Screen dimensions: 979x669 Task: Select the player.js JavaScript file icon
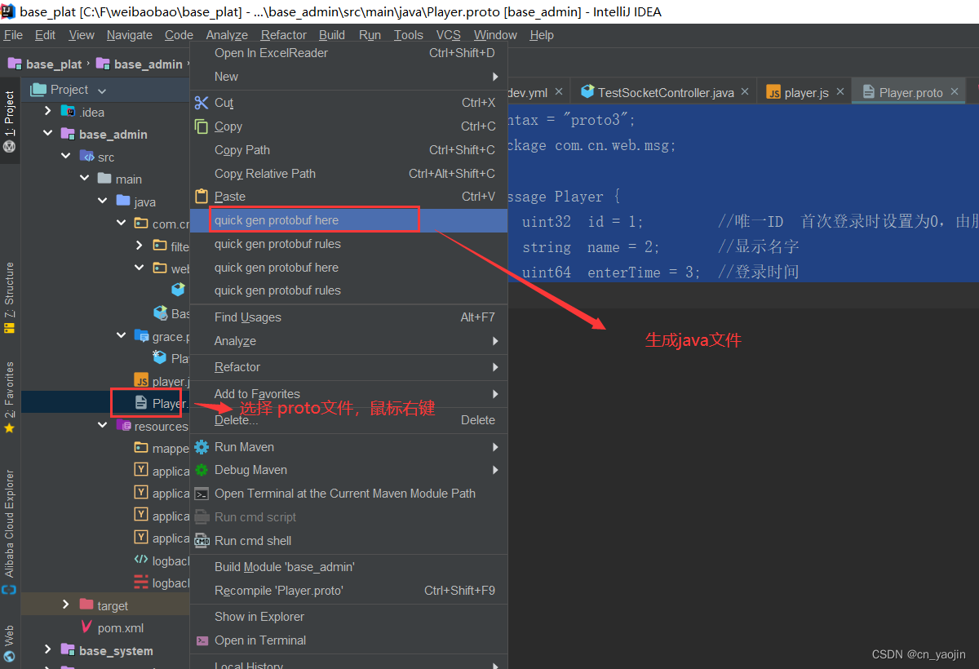[x=140, y=380]
